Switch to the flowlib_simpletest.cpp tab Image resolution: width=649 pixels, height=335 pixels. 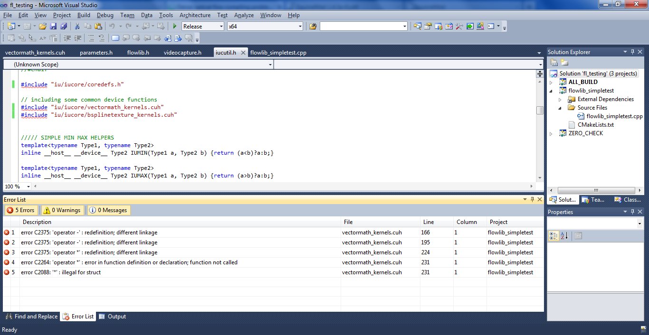[278, 53]
